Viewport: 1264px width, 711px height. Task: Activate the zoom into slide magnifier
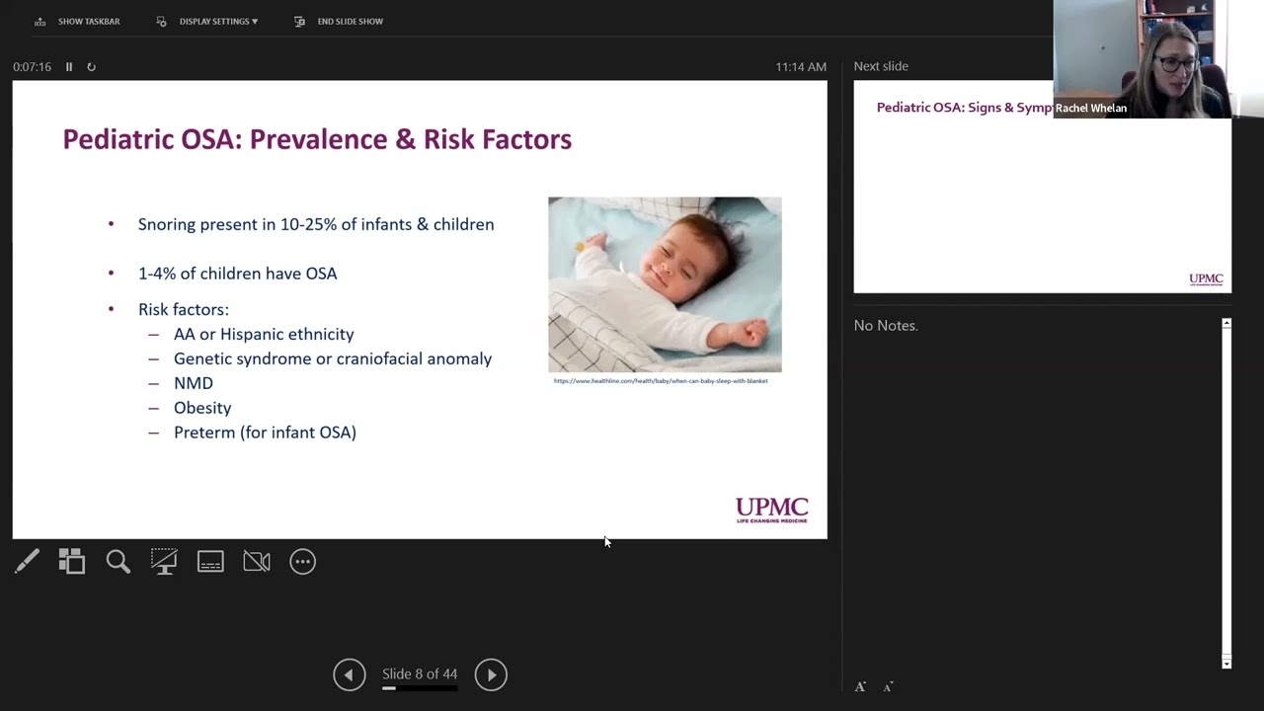pyautogui.click(x=118, y=562)
